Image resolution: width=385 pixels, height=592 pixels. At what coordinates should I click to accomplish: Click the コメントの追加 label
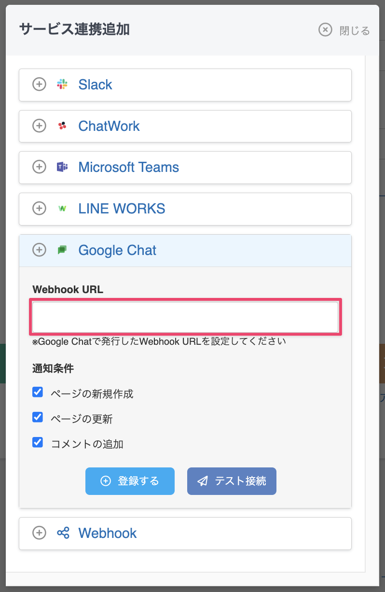coord(87,444)
